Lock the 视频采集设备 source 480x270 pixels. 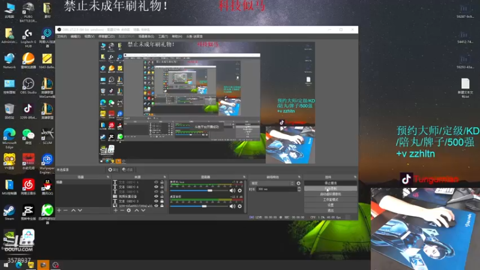[x=162, y=196]
